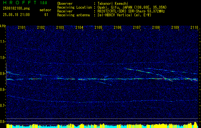Click the Observer label
Viewport: 201px width, 128px height.
coord(65,4)
